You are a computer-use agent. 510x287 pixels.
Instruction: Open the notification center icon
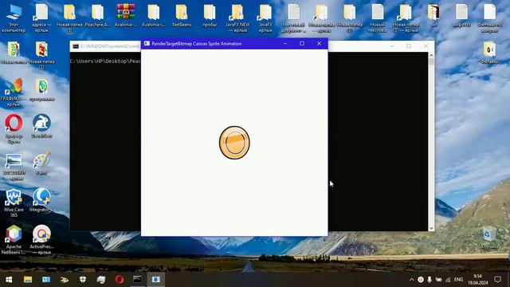[x=497, y=280]
